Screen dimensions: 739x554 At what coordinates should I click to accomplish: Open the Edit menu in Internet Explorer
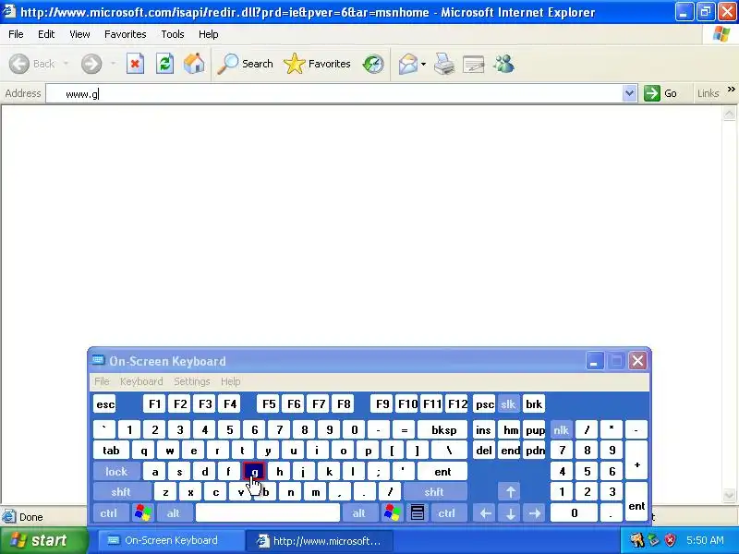(x=46, y=34)
